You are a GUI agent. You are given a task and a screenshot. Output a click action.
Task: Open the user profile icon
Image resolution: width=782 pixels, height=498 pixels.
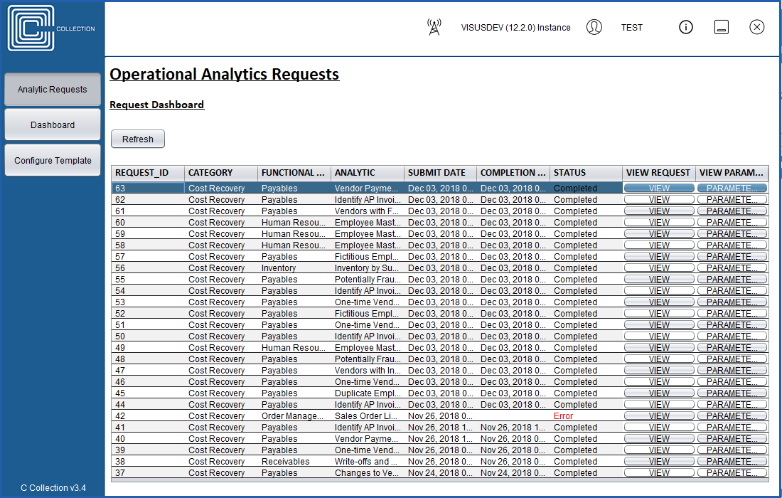(594, 28)
